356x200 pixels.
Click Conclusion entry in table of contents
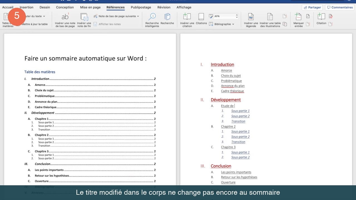click(x=90, y=164)
